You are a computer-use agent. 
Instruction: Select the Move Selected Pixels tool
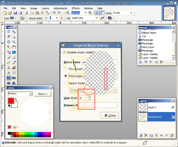pos(14,31)
